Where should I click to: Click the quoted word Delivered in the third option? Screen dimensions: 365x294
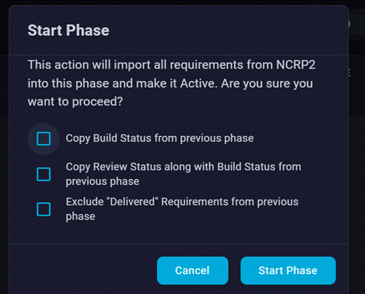(132, 202)
